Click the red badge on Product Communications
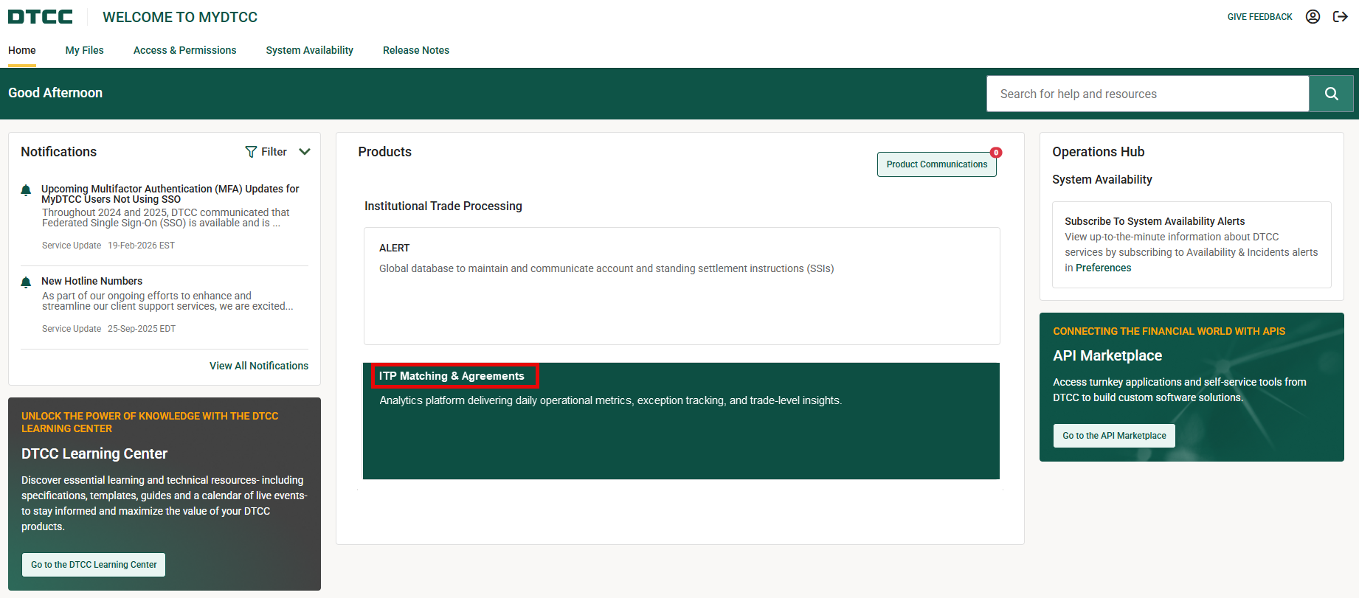This screenshot has height=598, width=1359. [996, 153]
